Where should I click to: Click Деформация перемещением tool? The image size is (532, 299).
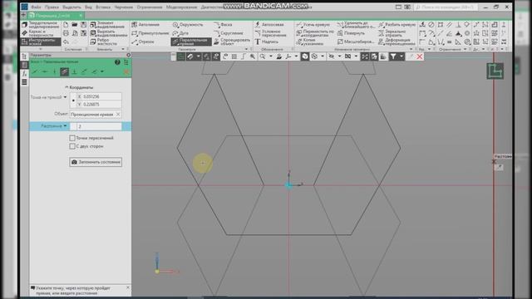coord(397,42)
